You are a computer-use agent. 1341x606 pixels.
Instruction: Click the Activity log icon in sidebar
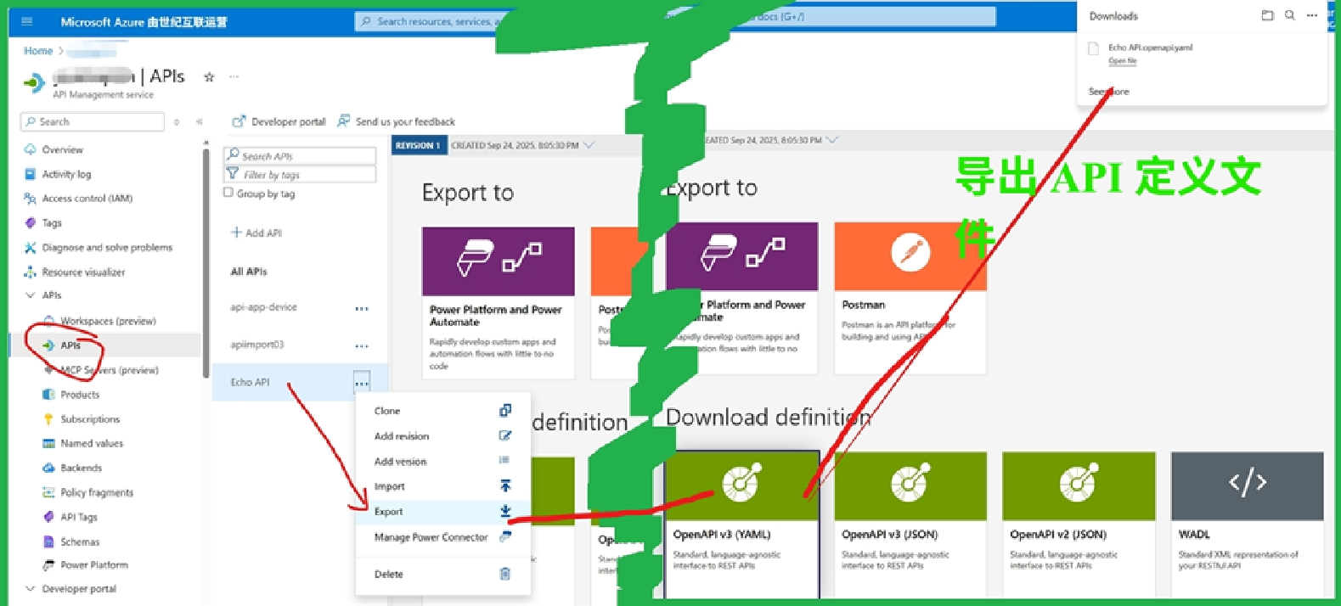pos(30,174)
